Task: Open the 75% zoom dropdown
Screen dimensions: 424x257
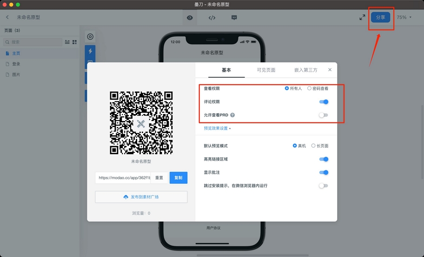Action: [x=404, y=17]
